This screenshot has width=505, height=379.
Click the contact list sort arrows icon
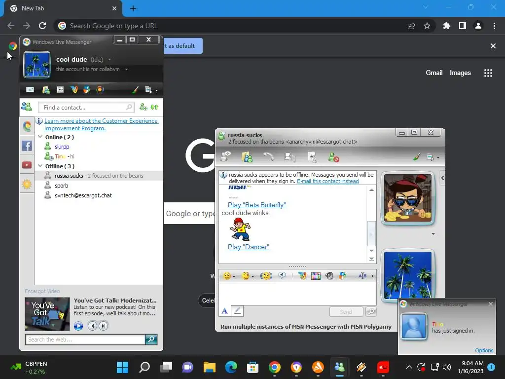[154, 107]
